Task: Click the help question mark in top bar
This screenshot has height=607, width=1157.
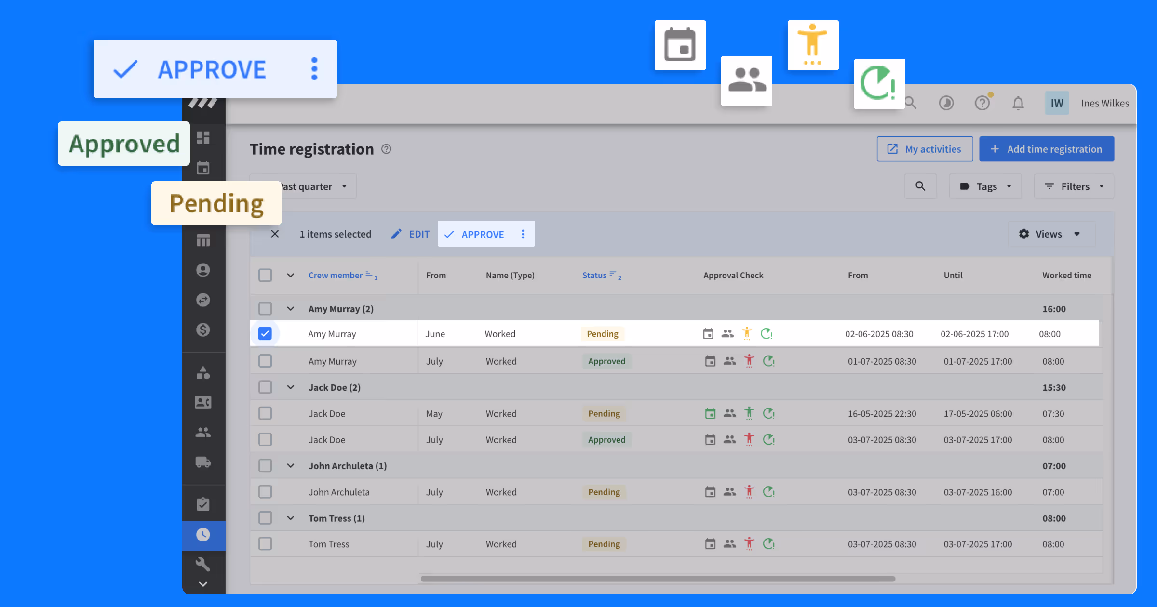Action: [x=982, y=103]
